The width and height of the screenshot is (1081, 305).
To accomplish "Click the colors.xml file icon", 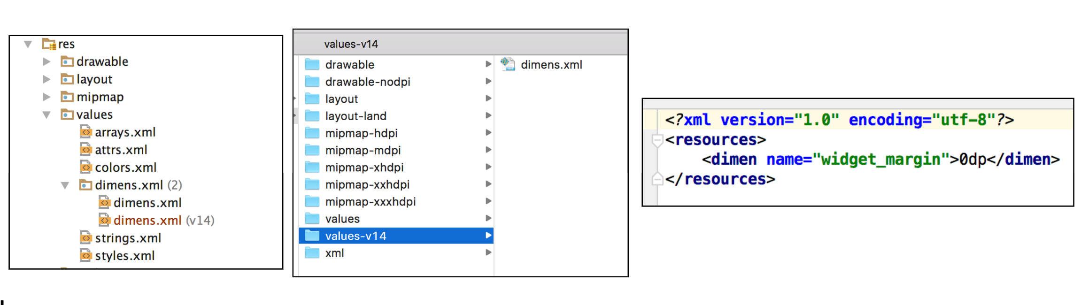I will coord(85,168).
